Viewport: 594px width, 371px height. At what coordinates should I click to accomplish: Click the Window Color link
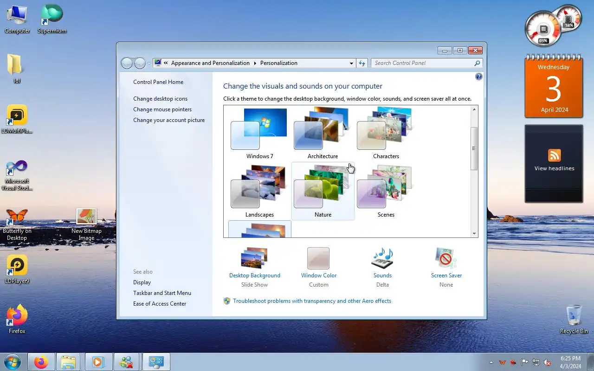click(319, 275)
